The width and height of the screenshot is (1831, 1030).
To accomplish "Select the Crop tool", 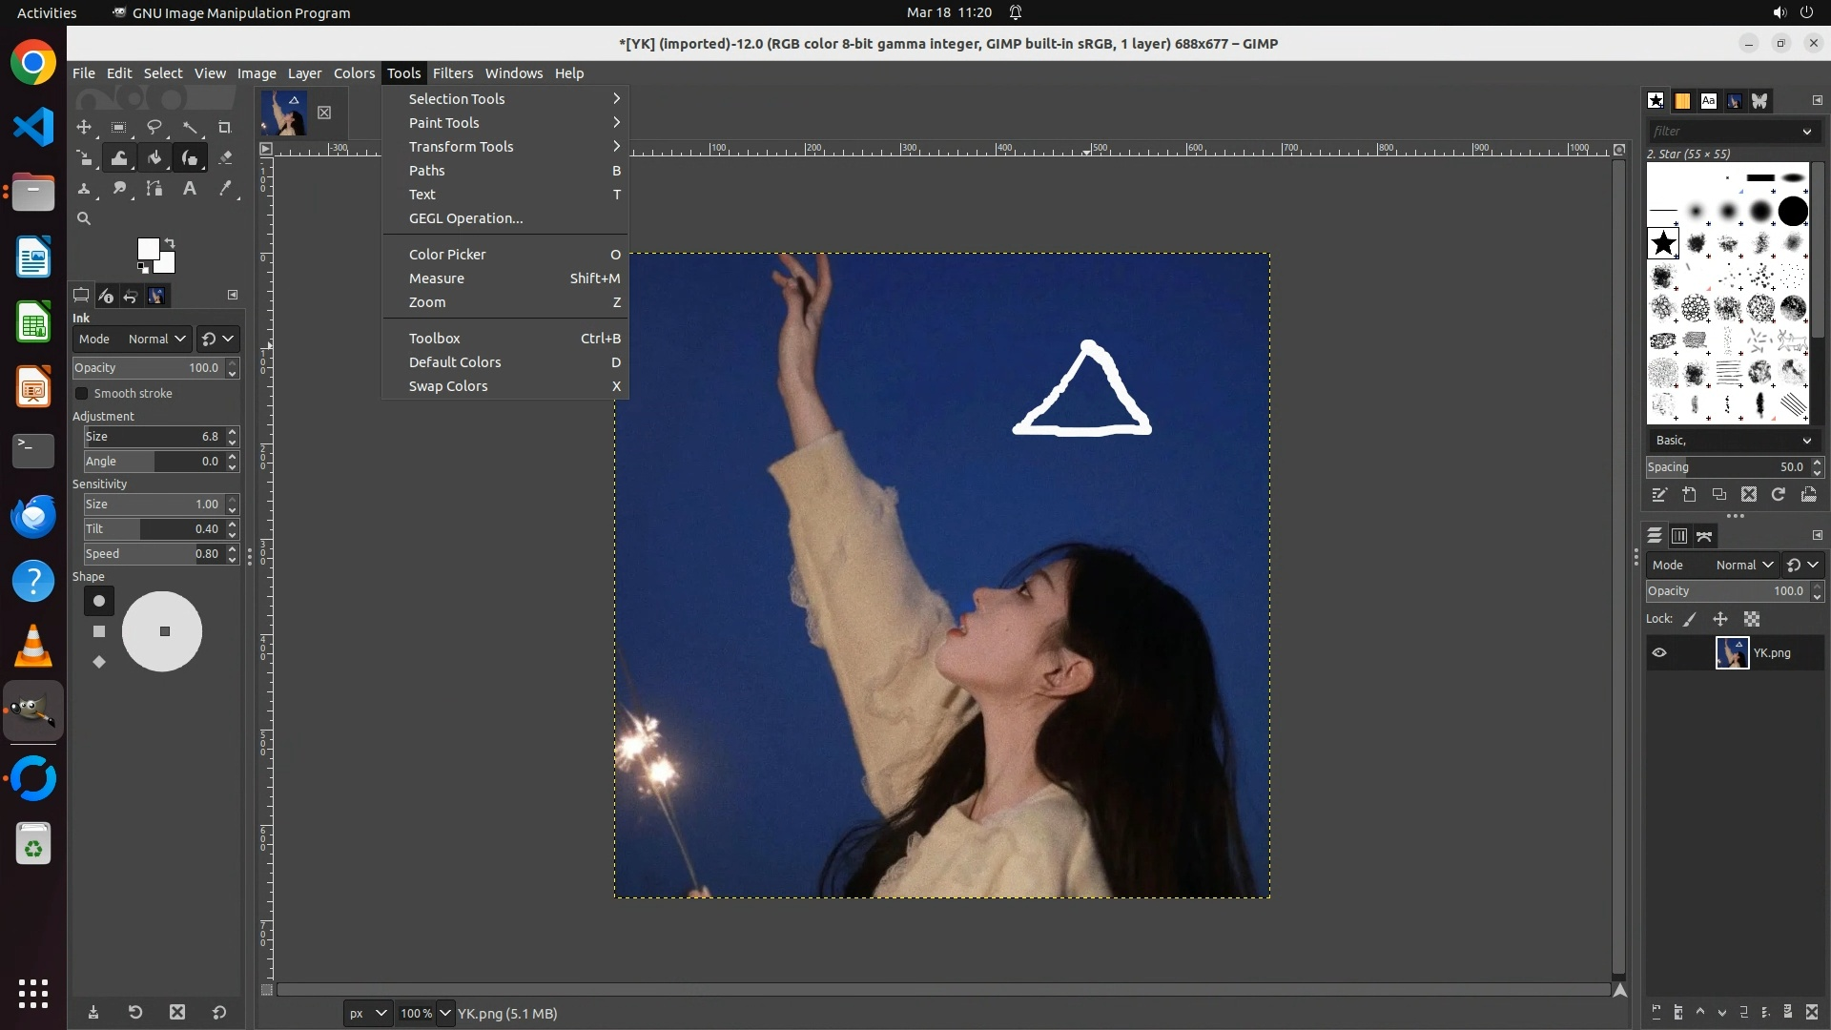I will (225, 127).
